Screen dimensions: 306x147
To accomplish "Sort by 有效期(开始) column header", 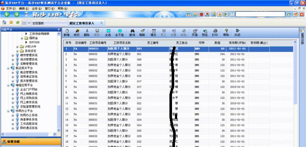I will [x=237, y=43].
